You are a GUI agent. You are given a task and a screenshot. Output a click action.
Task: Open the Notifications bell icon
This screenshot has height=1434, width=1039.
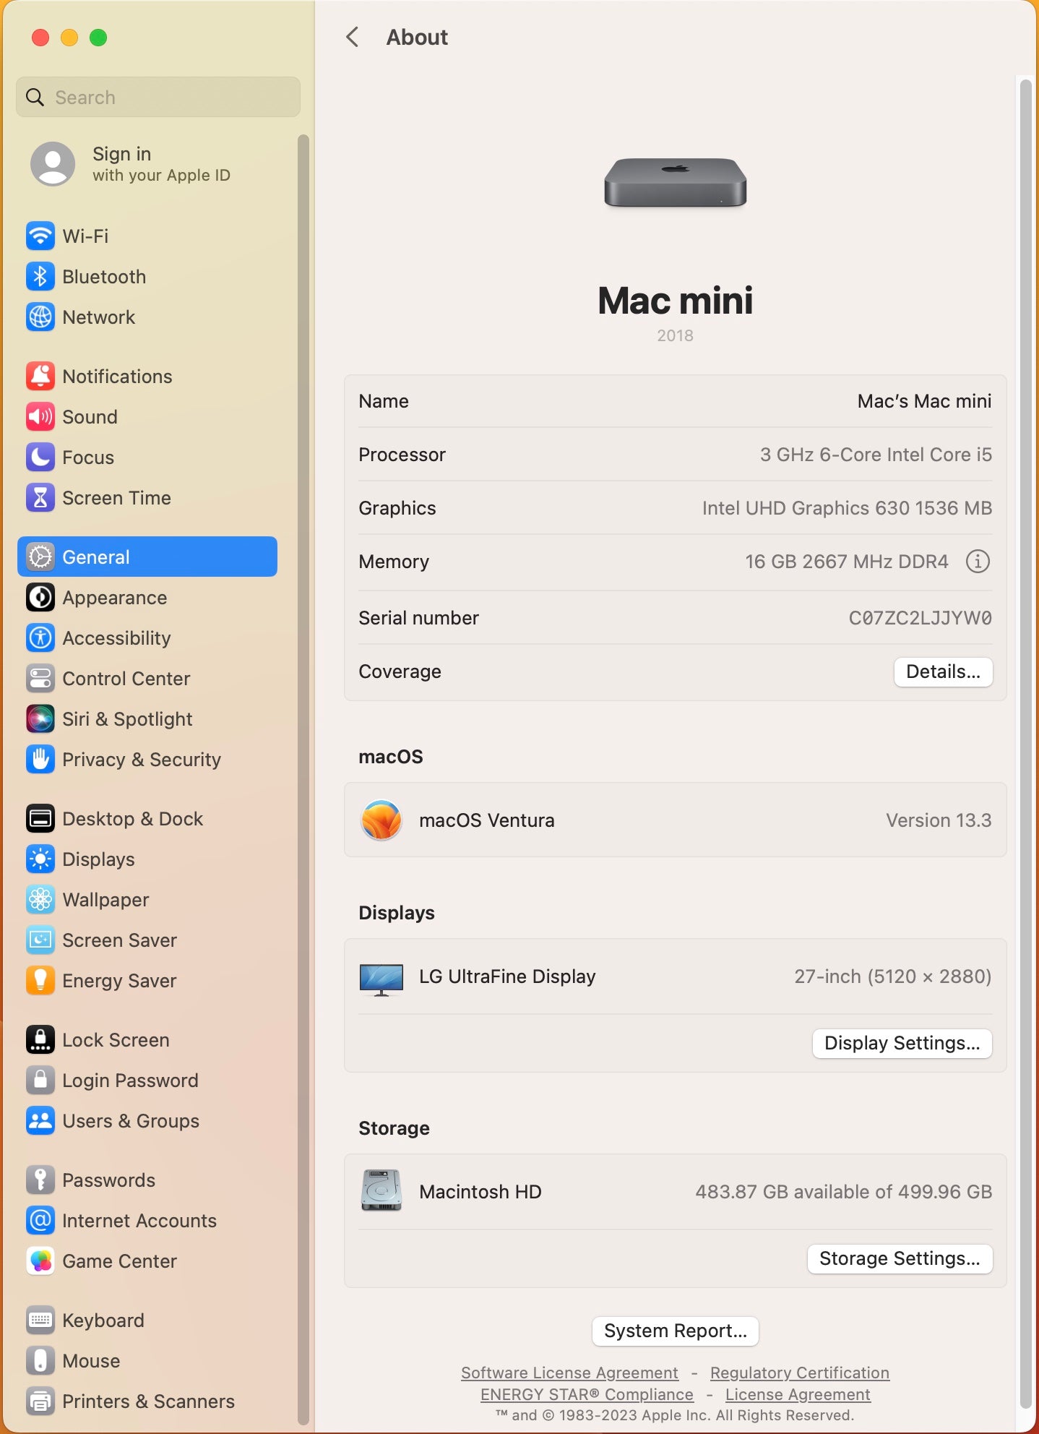pyautogui.click(x=40, y=377)
